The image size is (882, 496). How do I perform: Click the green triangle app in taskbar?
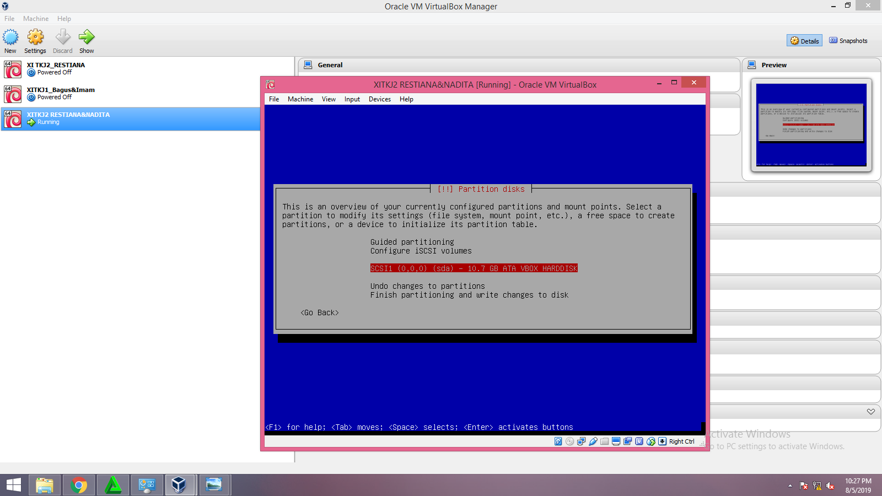coord(113,485)
